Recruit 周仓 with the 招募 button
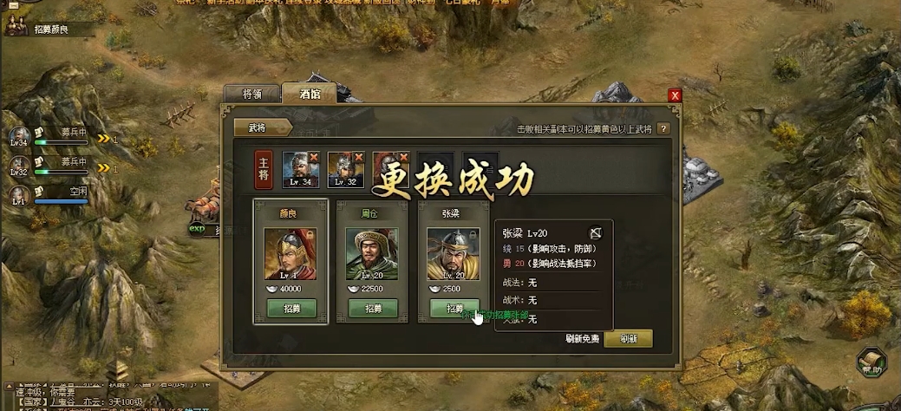 (373, 309)
